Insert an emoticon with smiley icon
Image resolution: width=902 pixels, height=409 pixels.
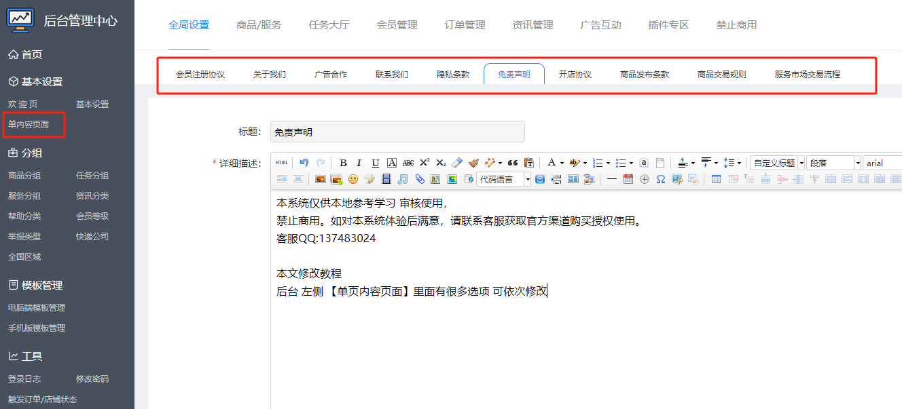[353, 179]
